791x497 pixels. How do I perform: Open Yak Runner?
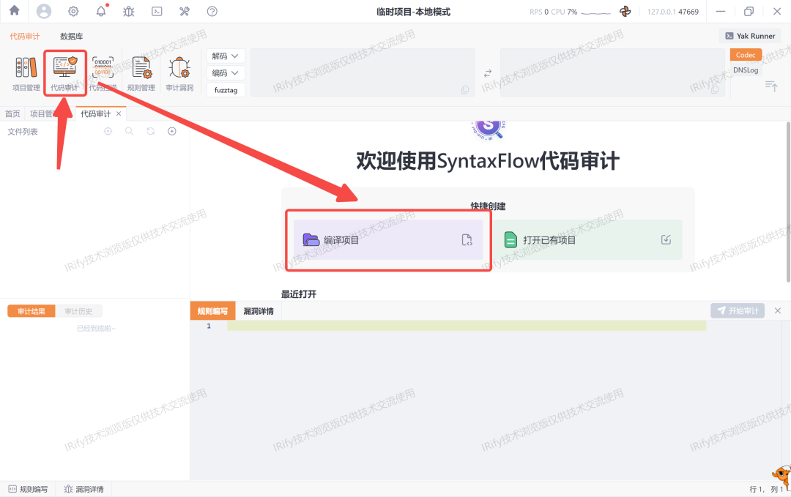tap(750, 36)
